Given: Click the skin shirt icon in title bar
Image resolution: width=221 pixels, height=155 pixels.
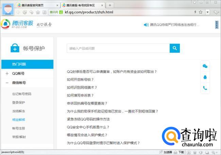Looking at the screenshot, I should [x=194, y=2].
